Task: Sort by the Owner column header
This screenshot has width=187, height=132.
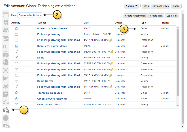Action: click(118, 23)
